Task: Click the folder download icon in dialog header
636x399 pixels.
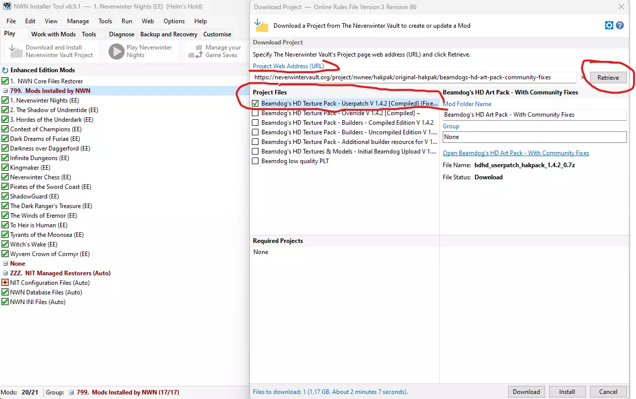Action: tap(261, 26)
